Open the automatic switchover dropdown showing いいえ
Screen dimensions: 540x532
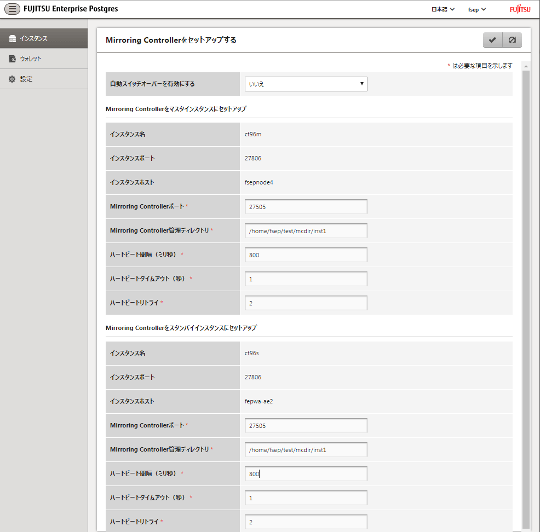[306, 84]
